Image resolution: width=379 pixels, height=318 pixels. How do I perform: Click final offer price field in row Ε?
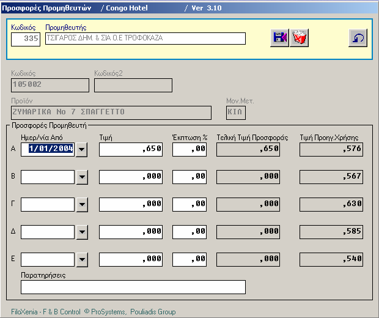pos(248,260)
